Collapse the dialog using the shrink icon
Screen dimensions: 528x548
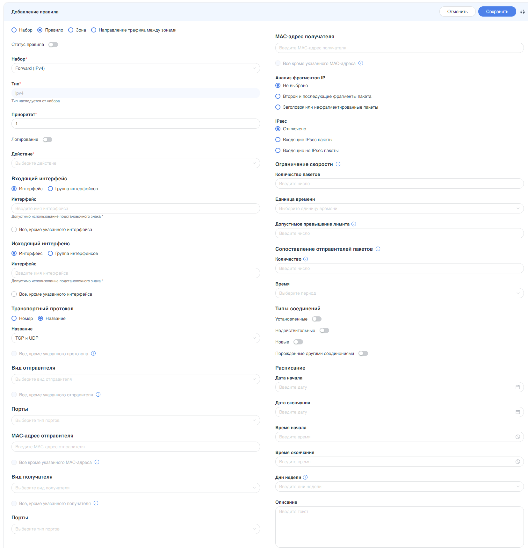[523, 12]
